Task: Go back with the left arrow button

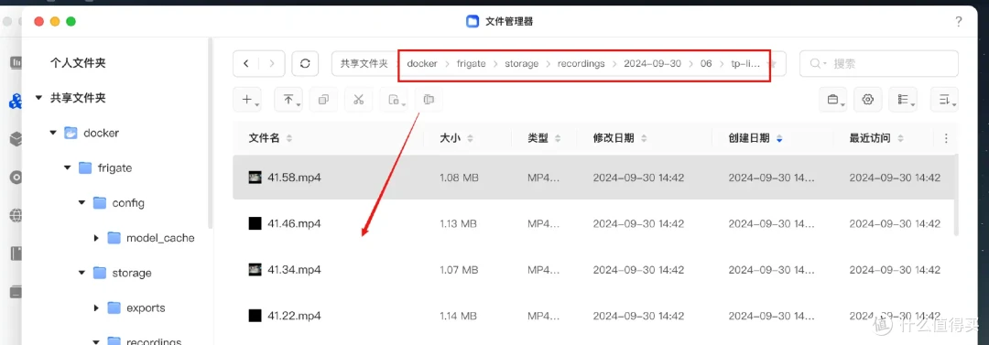Action: coord(246,63)
